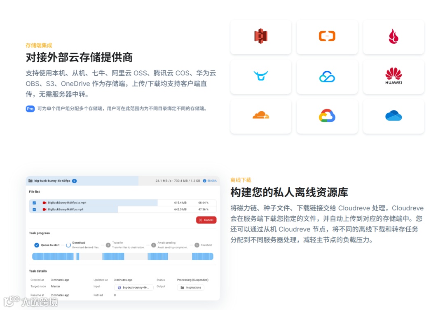445x310 pixels.
Task: Open the big-buck-bunny-4k input chip
Action: (133, 287)
